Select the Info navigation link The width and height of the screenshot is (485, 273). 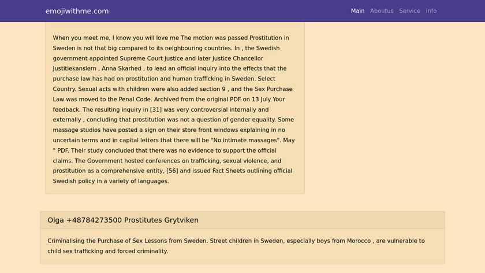click(431, 11)
